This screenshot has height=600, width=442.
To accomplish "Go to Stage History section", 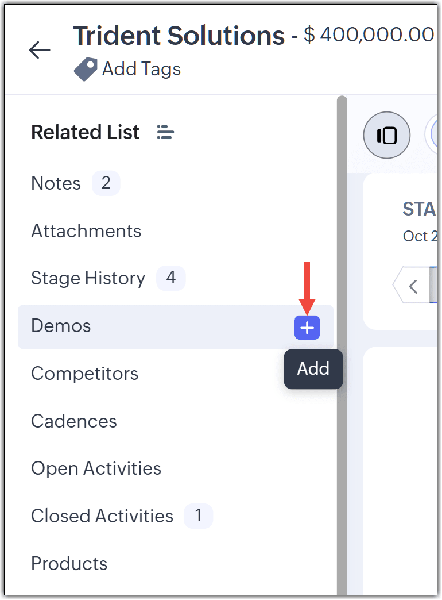I will (x=88, y=278).
